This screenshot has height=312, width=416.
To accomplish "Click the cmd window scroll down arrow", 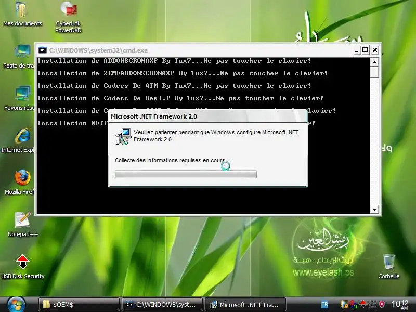I will (374, 210).
